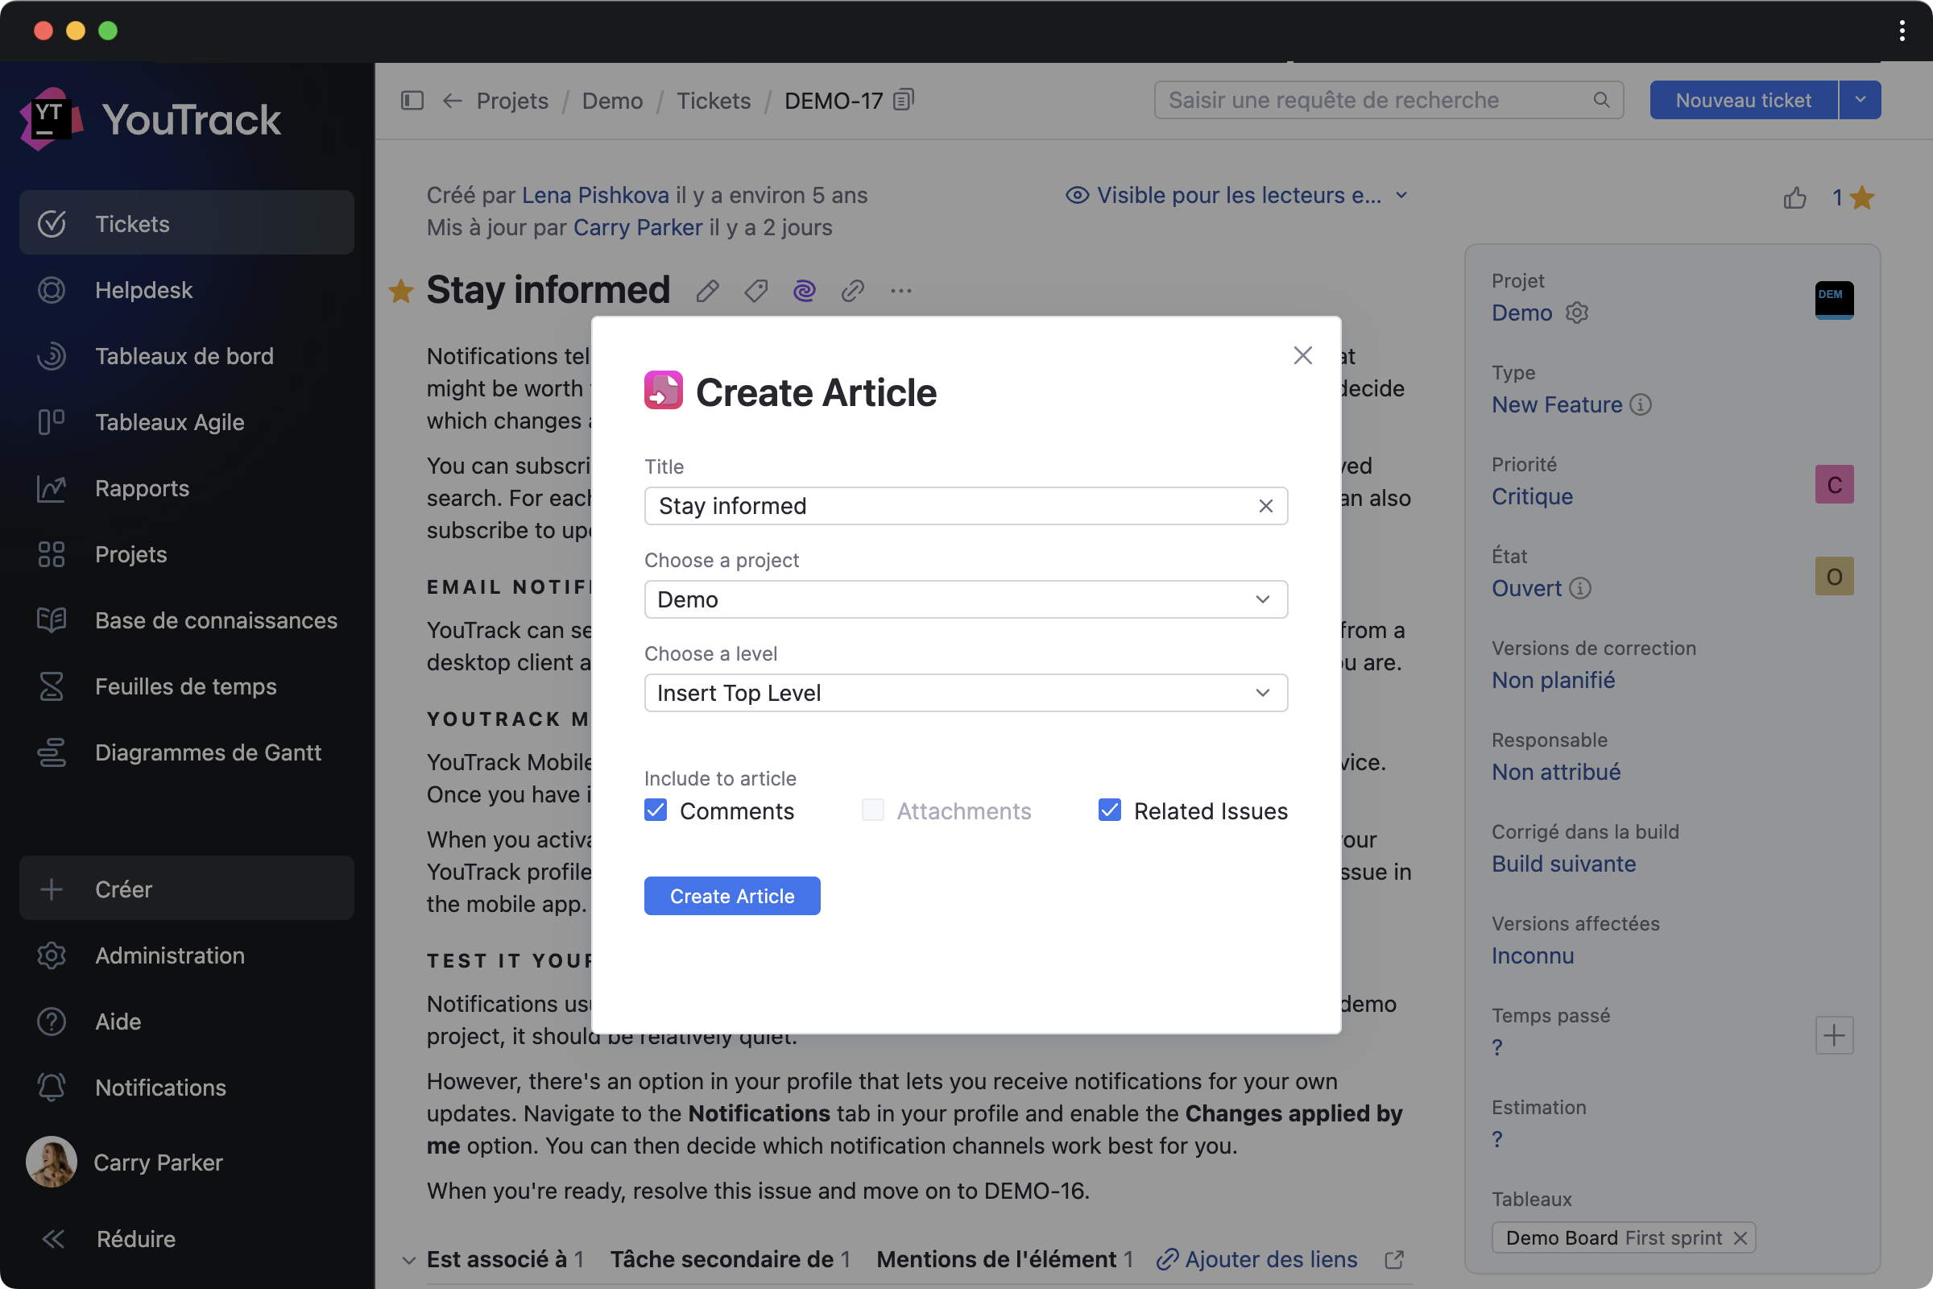Go to Tableaux Agile in sidebar
This screenshot has height=1289, width=1933.
(169, 422)
